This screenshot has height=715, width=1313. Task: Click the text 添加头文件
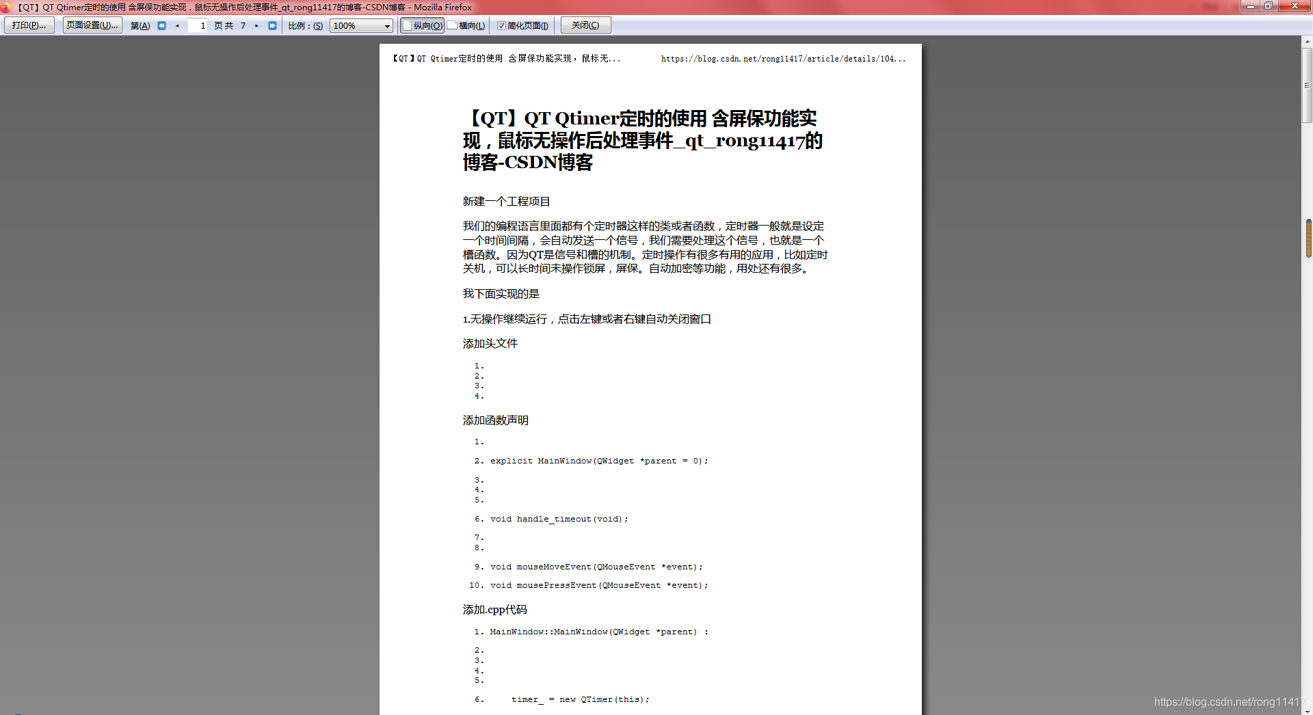(x=490, y=344)
